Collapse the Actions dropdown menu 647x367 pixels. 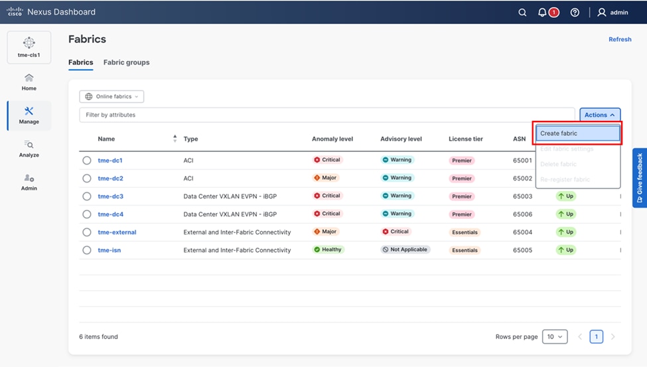pyautogui.click(x=600, y=115)
